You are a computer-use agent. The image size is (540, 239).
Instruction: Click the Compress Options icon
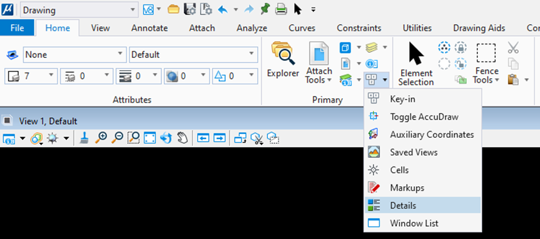pos(207,10)
